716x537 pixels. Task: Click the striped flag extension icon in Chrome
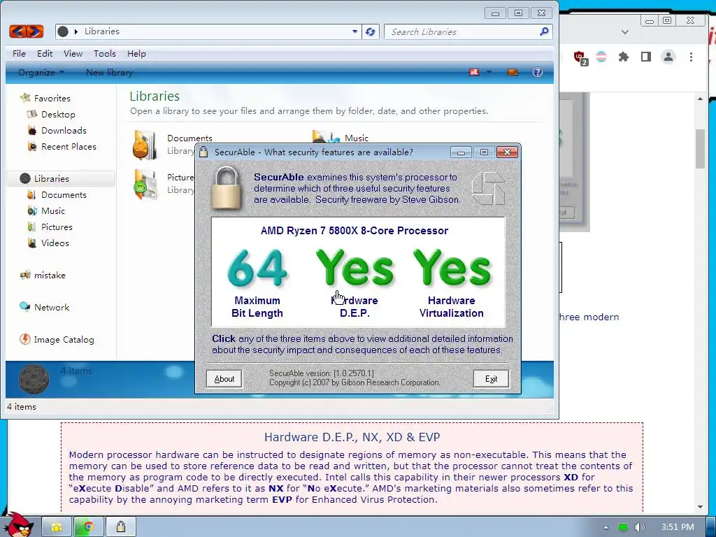(601, 57)
